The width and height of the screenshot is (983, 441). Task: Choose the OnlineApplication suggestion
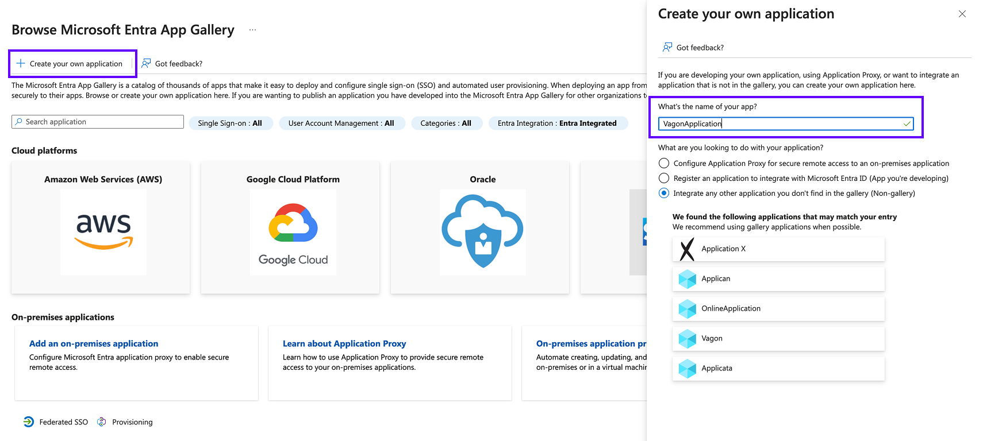[x=778, y=309]
